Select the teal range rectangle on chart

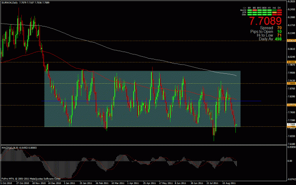tap(143, 98)
